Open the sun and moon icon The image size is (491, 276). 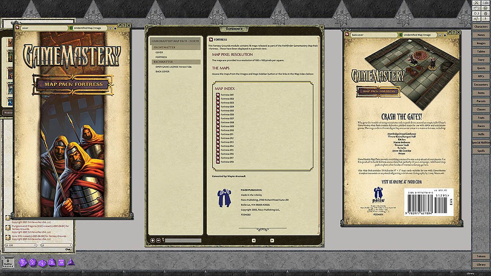(476, 13)
